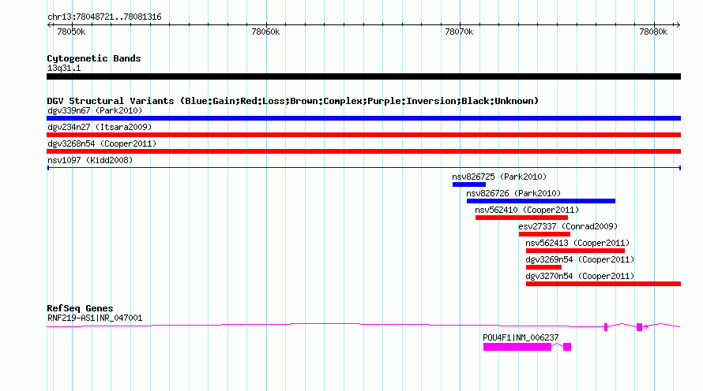703x391 pixels.
Task: Open the dgv234n27 (Itsara2009) variant label
Action: (x=100, y=127)
